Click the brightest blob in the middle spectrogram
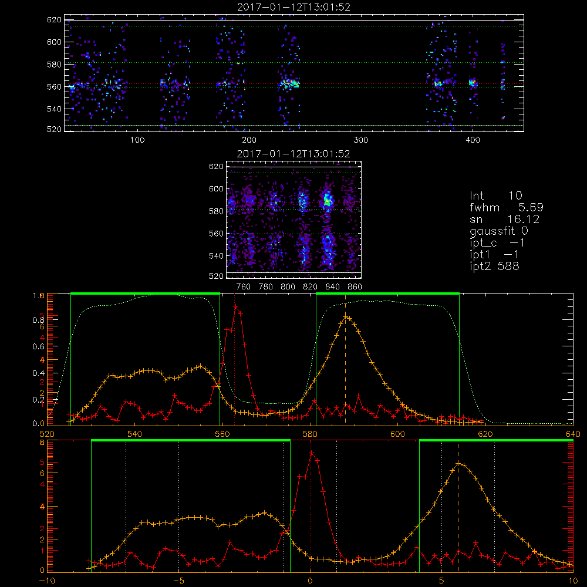587x587 pixels. click(328, 201)
